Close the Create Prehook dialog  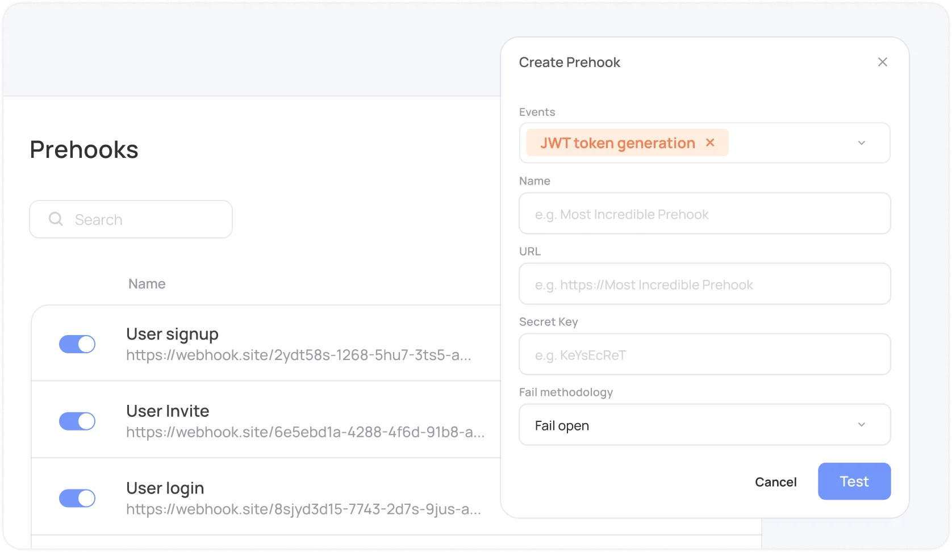click(882, 62)
